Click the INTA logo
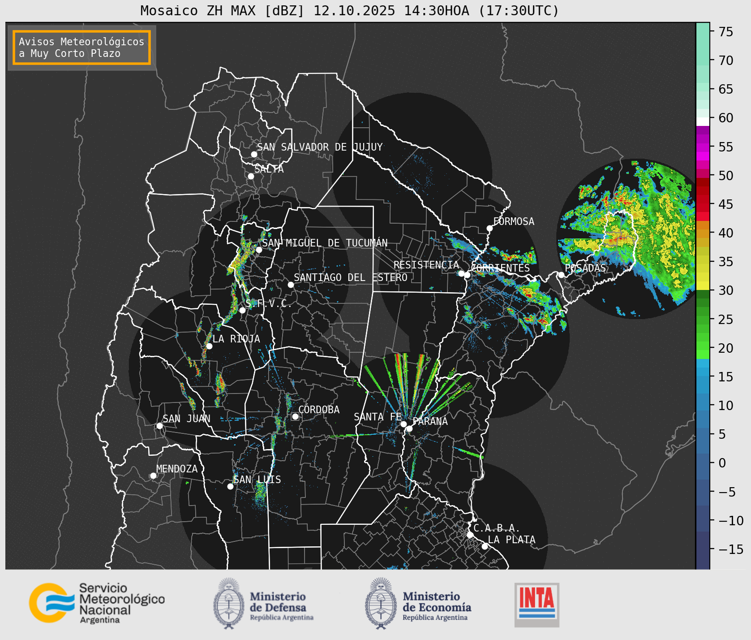The width and height of the screenshot is (751, 640). tap(537, 605)
